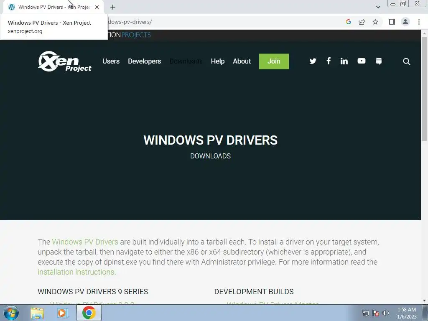Open the Developers menu item
428x321 pixels.
pos(144,61)
